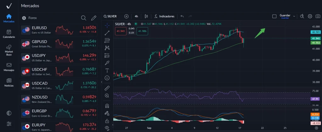The image size is (322, 132).
Task: Select the EURGBP row
Action: pyautogui.click(x=58, y=113)
